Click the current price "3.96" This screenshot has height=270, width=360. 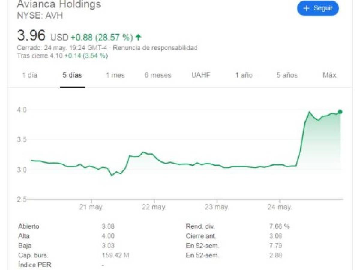pyautogui.click(x=31, y=36)
